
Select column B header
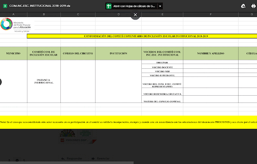click(x=44, y=15)
